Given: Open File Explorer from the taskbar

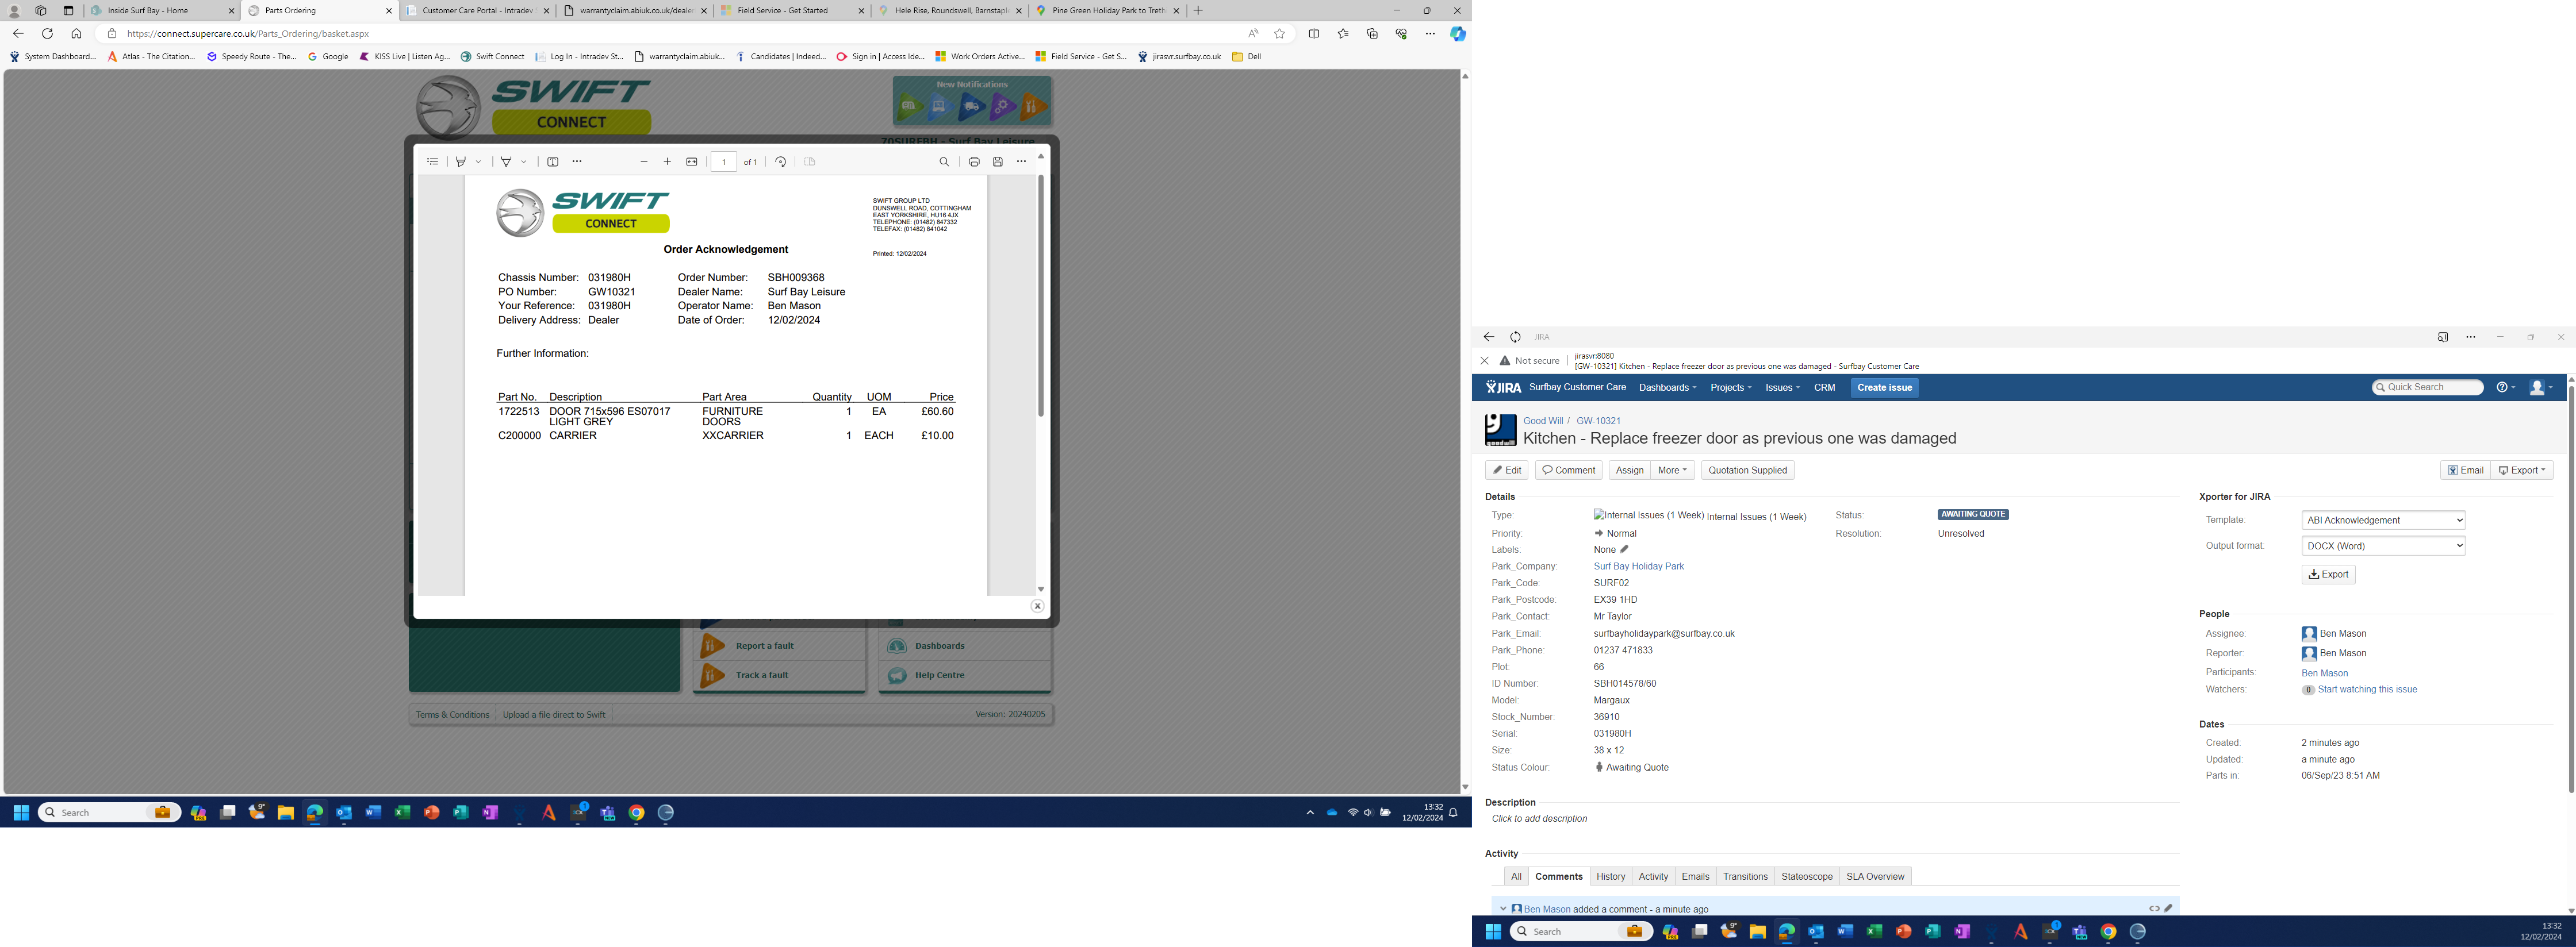Looking at the screenshot, I should click(x=286, y=813).
